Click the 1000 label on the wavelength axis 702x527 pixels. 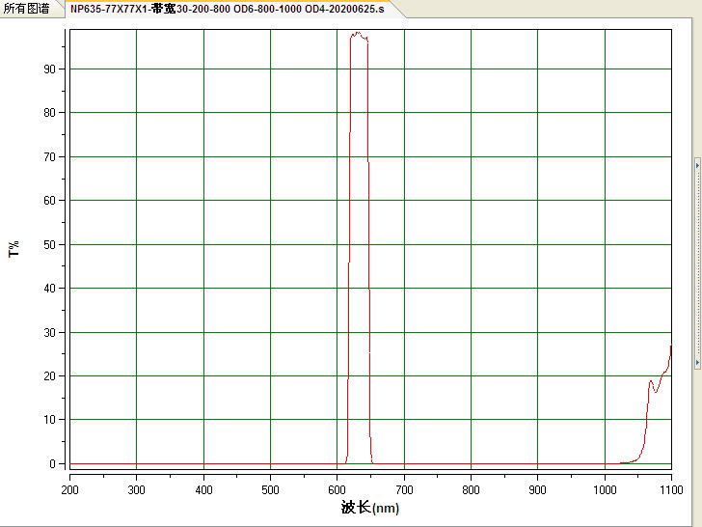point(605,489)
